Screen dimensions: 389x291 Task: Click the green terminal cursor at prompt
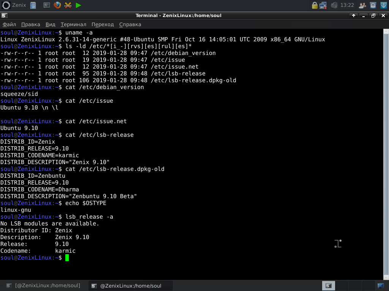67,258
